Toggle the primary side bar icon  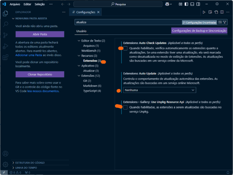pyautogui.click(x=186, y=4)
